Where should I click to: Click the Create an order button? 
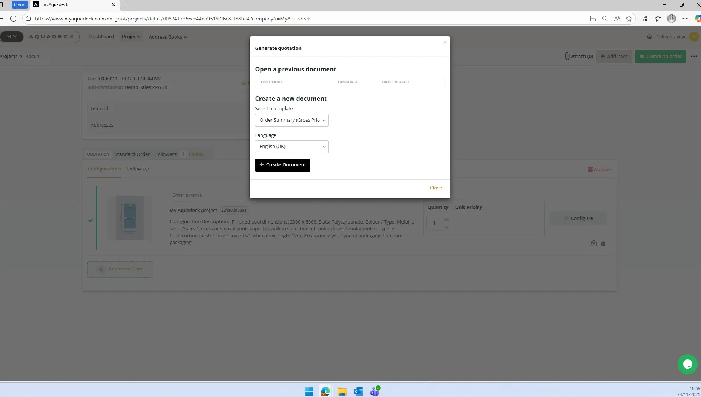pyautogui.click(x=660, y=57)
